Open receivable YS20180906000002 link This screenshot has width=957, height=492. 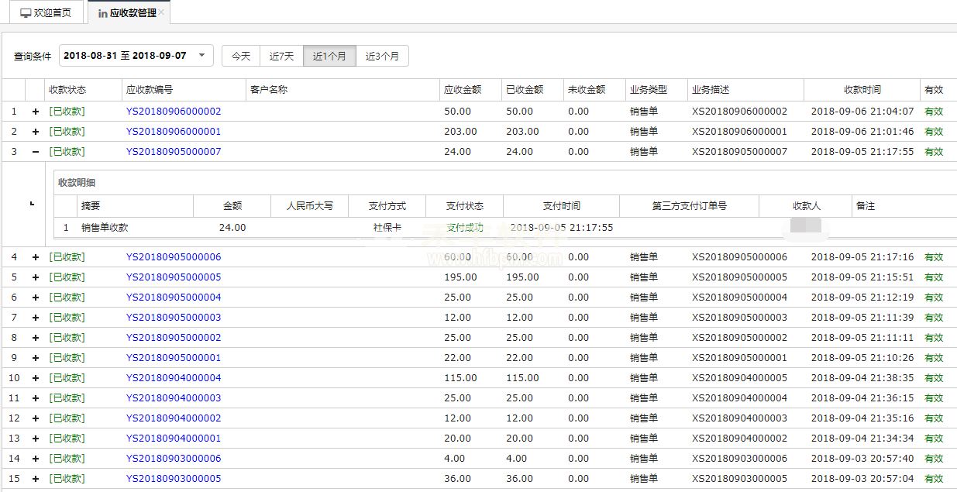point(174,112)
